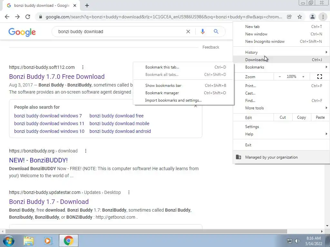Click the padlock site info icon
The image size is (330, 247).
41,17
